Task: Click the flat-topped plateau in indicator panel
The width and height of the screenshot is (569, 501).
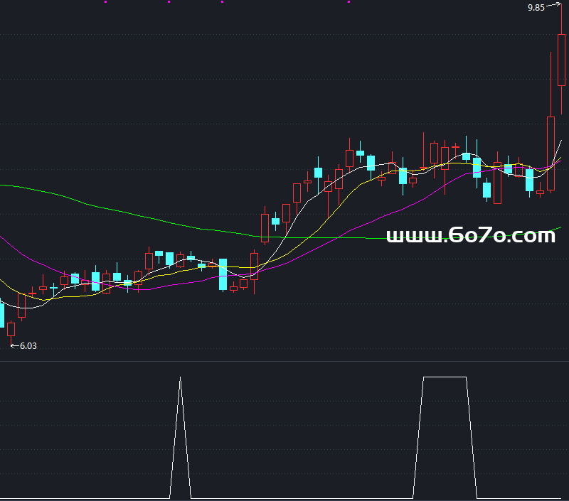Action: [445, 377]
